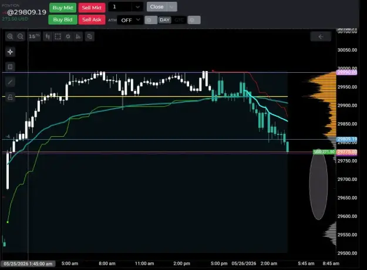This screenshot has width=367, height=270.
Task: Click the gray icon button right of ATM dropdown
Action: click(x=151, y=20)
